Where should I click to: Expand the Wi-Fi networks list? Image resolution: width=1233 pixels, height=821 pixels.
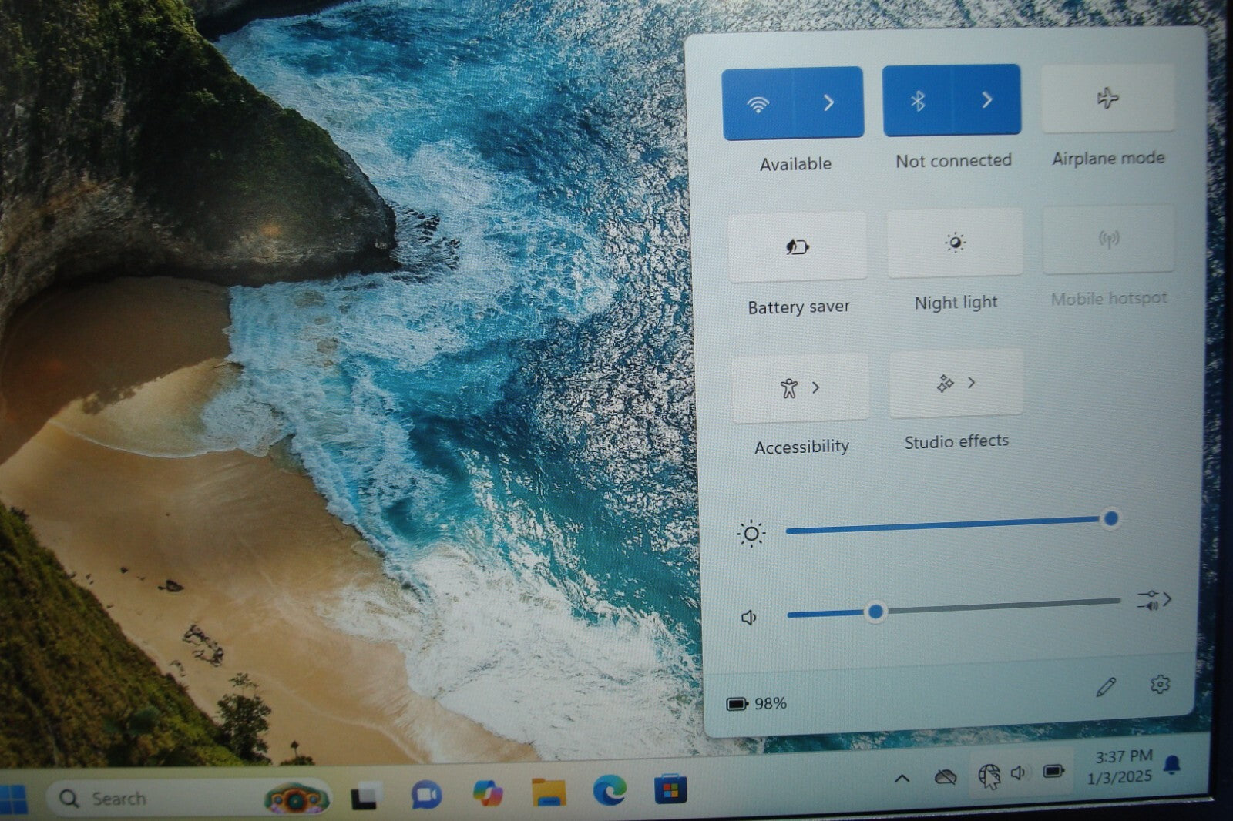point(828,102)
